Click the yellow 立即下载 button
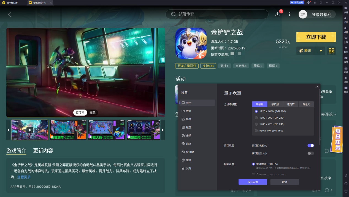349x197 pixels. pos(316,37)
